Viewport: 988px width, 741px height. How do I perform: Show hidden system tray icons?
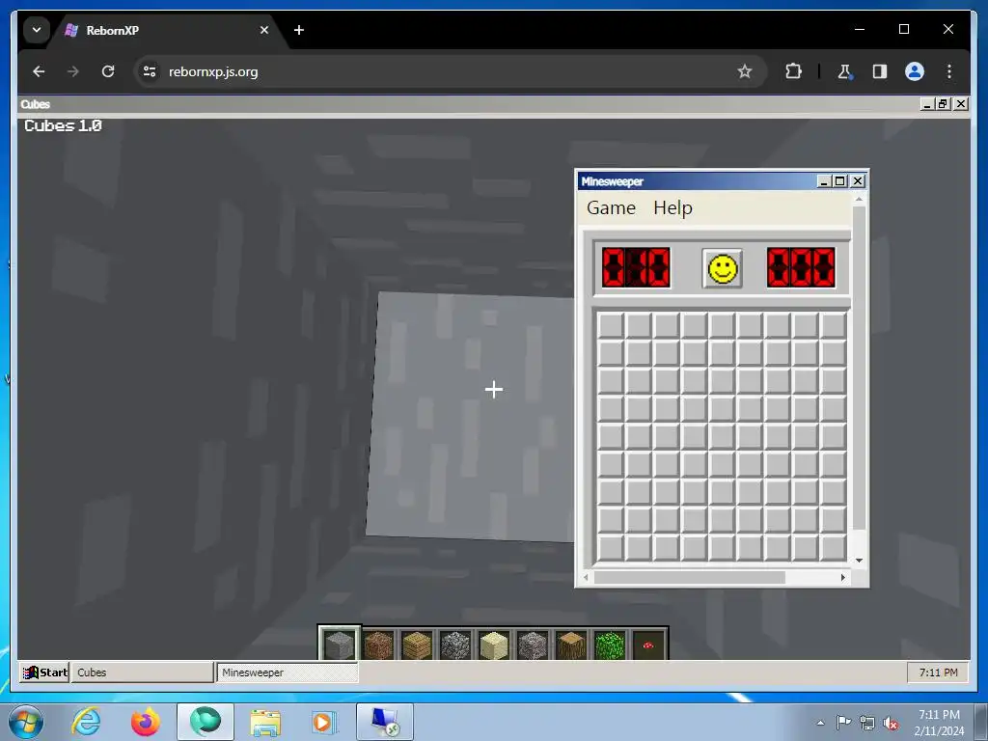click(820, 723)
